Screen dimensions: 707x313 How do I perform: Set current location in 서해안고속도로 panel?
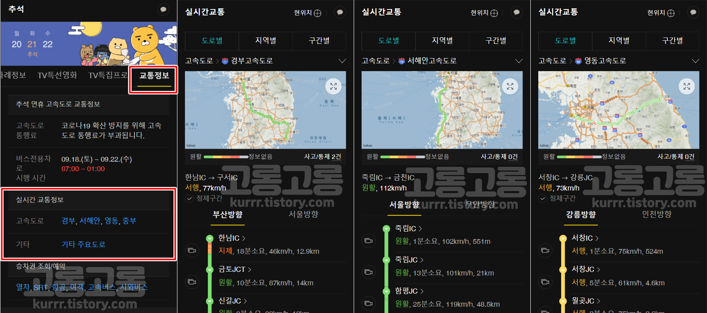coord(484,13)
